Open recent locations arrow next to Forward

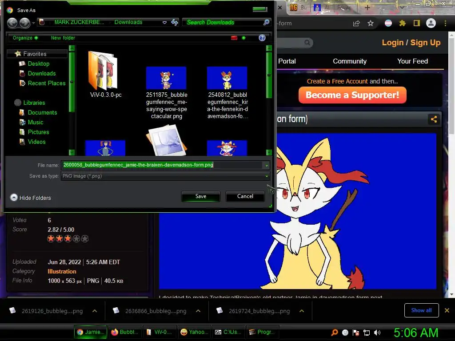(x=34, y=23)
